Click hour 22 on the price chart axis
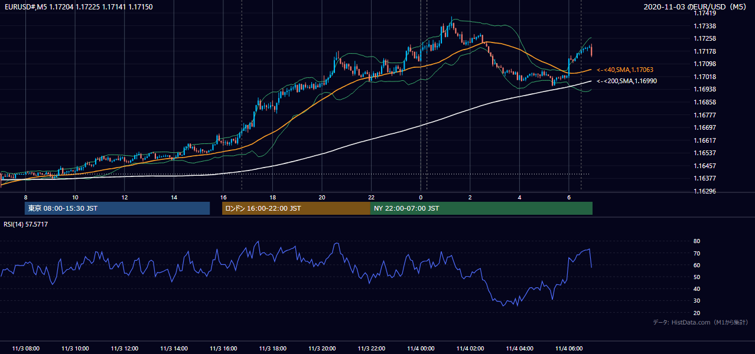Viewport: 755px width, 354px height. click(x=371, y=197)
